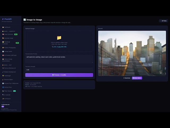Click the PixelAPI lightning bolt logo
The width and height of the screenshot is (170, 128).
pos(3,19)
